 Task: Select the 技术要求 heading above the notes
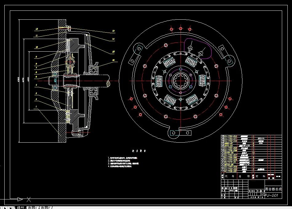coord(139,151)
